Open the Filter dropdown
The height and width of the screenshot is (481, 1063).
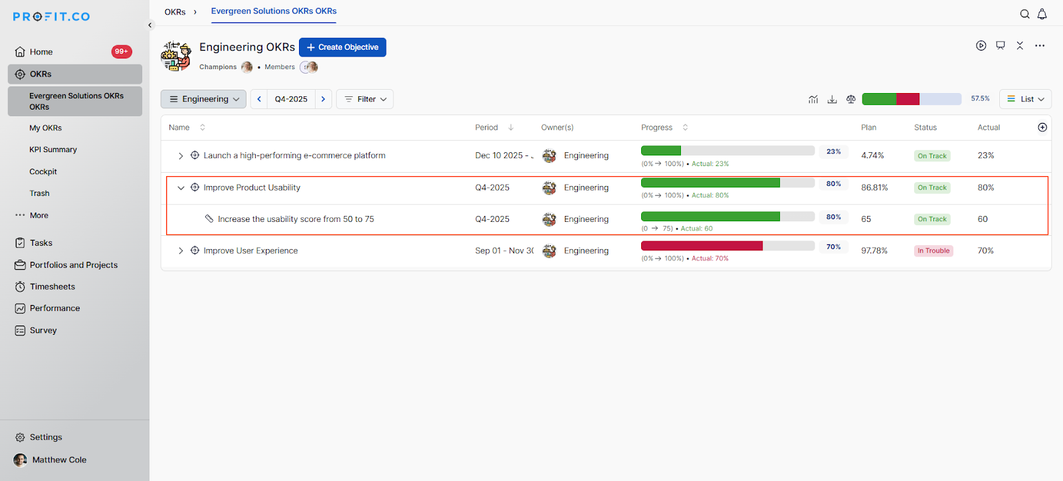365,99
